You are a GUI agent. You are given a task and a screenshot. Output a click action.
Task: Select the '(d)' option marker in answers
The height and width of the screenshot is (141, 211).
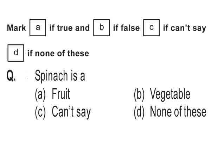(x=139, y=112)
